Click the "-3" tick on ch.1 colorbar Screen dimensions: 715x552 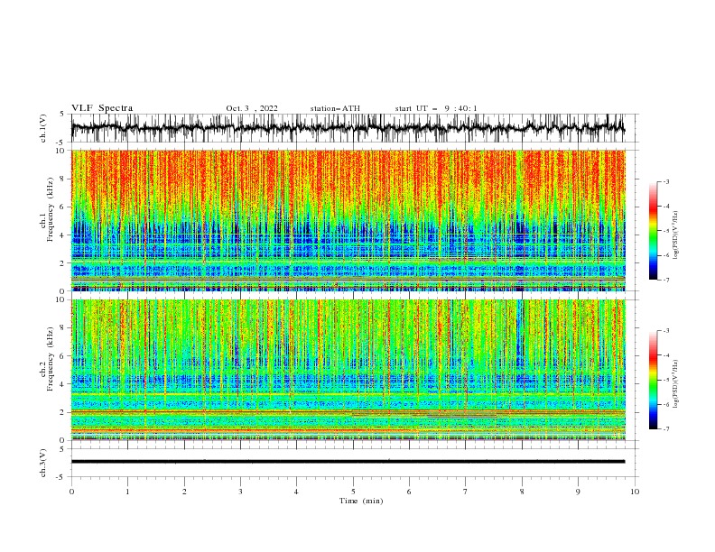[665, 181]
